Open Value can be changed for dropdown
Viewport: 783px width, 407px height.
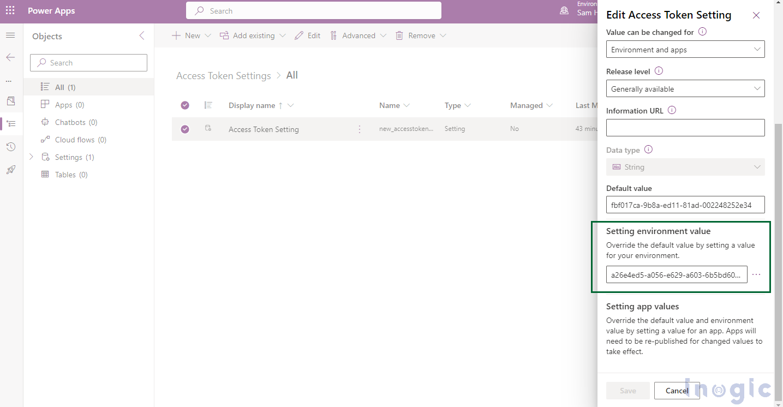685,50
